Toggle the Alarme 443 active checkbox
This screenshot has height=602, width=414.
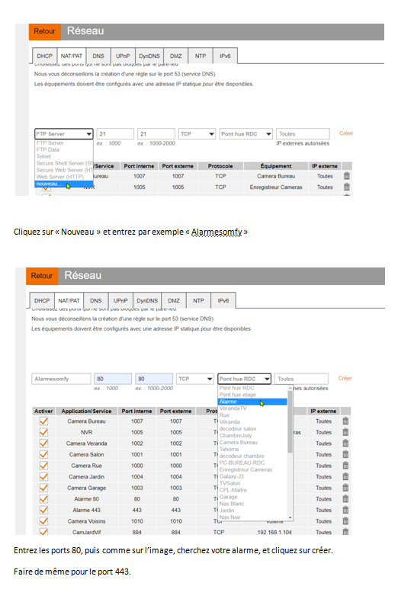43,511
